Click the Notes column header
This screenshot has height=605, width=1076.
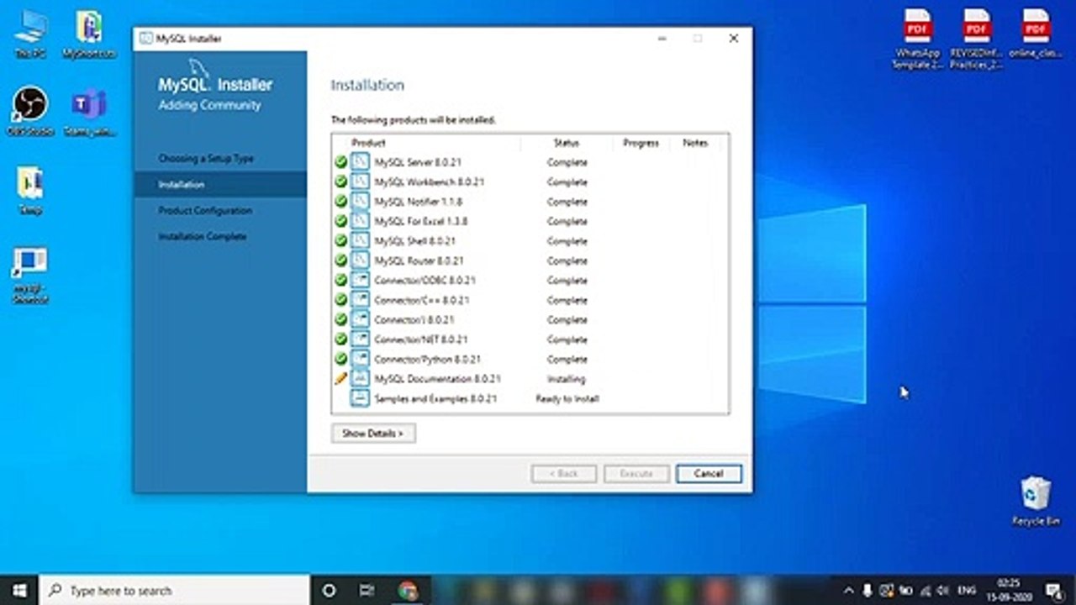click(695, 143)
